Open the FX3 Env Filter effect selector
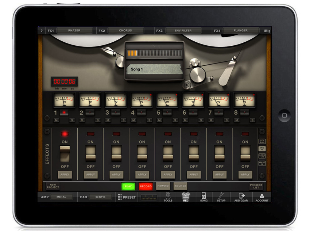The image size is (310, 233). click(x=183, y=30)
